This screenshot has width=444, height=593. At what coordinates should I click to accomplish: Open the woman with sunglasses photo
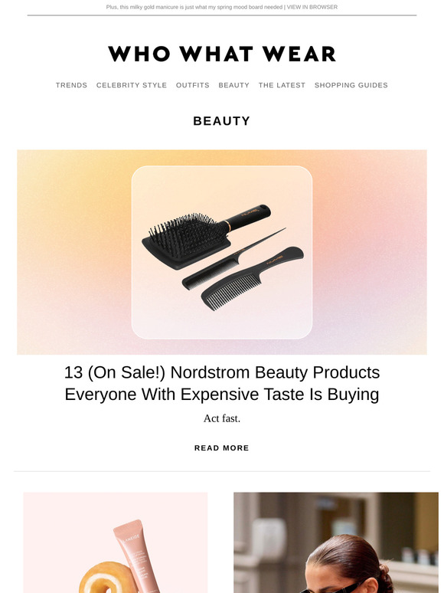336,542
